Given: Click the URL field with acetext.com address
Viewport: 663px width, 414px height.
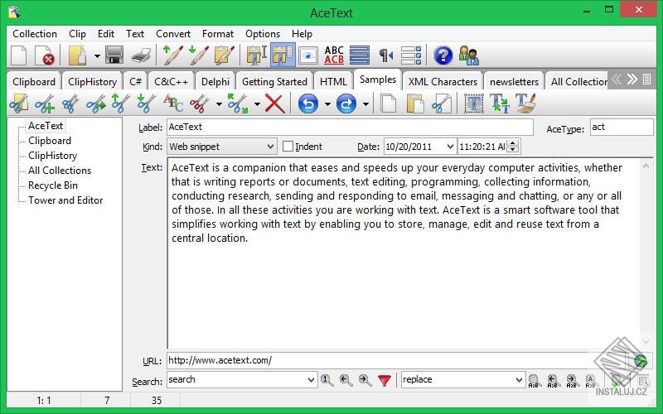Looking at the screenshot, I should click(x=399, y=360).
